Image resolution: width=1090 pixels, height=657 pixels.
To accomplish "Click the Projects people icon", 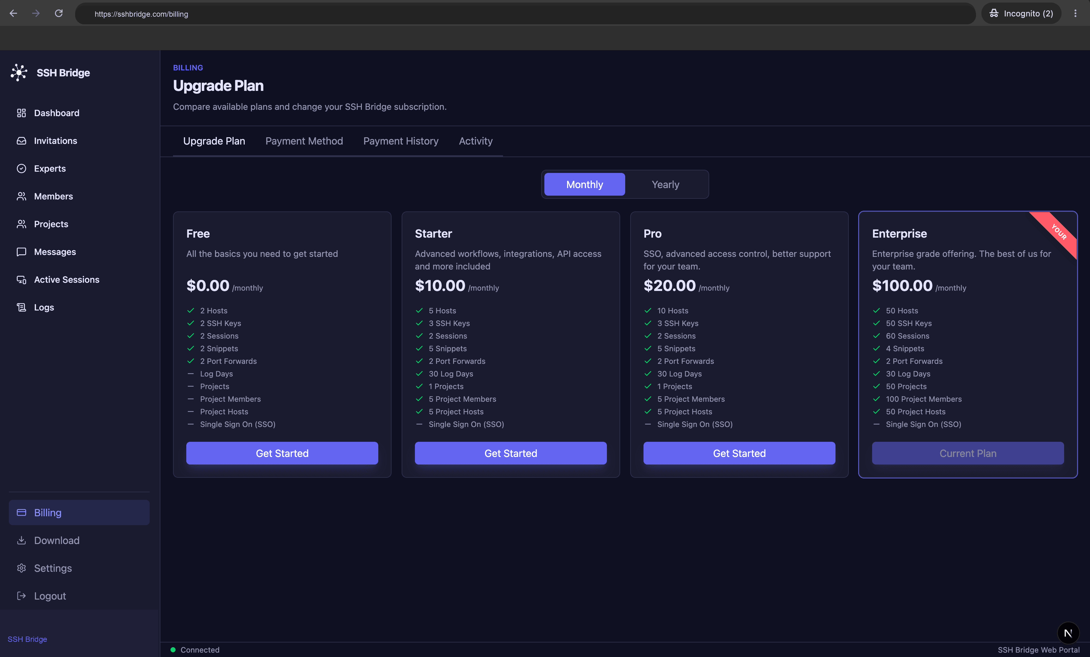I will click(21, 224).
